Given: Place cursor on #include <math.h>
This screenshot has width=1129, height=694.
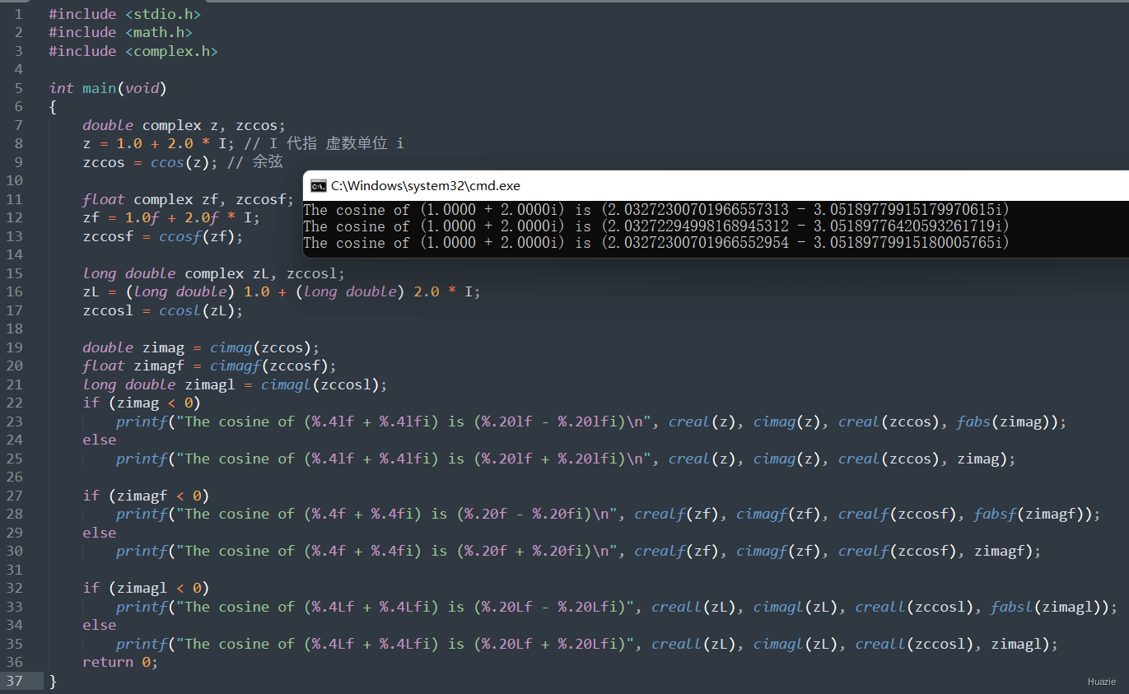Looking at the screenshot, I should (x=120, y=32).
